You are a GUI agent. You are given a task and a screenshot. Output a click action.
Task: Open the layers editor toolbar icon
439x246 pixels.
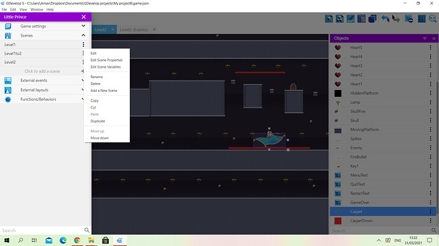(x=372, y=18)
